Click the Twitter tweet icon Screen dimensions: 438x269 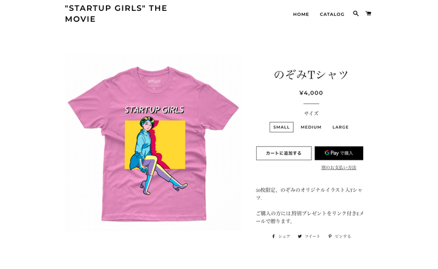pos(300,236)
